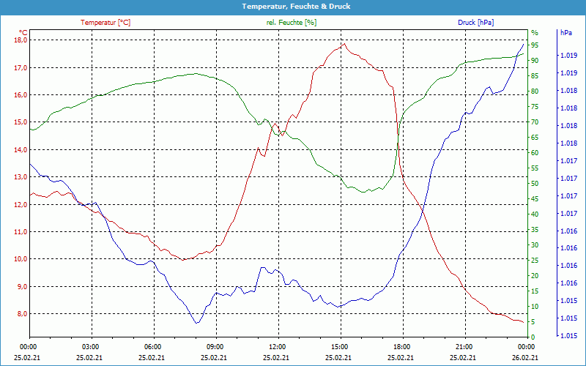Viewport: 586px width, 366px height.
Task: Click the green % axis unit label
Action: 535,32
